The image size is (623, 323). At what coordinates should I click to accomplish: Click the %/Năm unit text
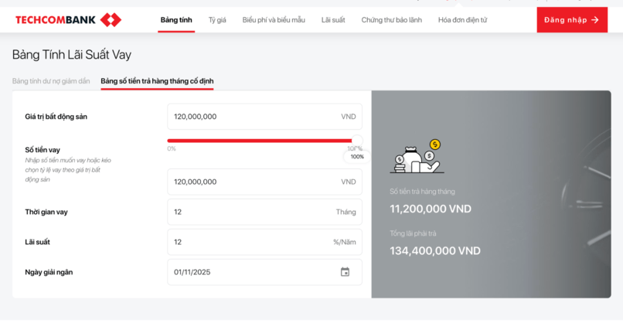(345, 242)
